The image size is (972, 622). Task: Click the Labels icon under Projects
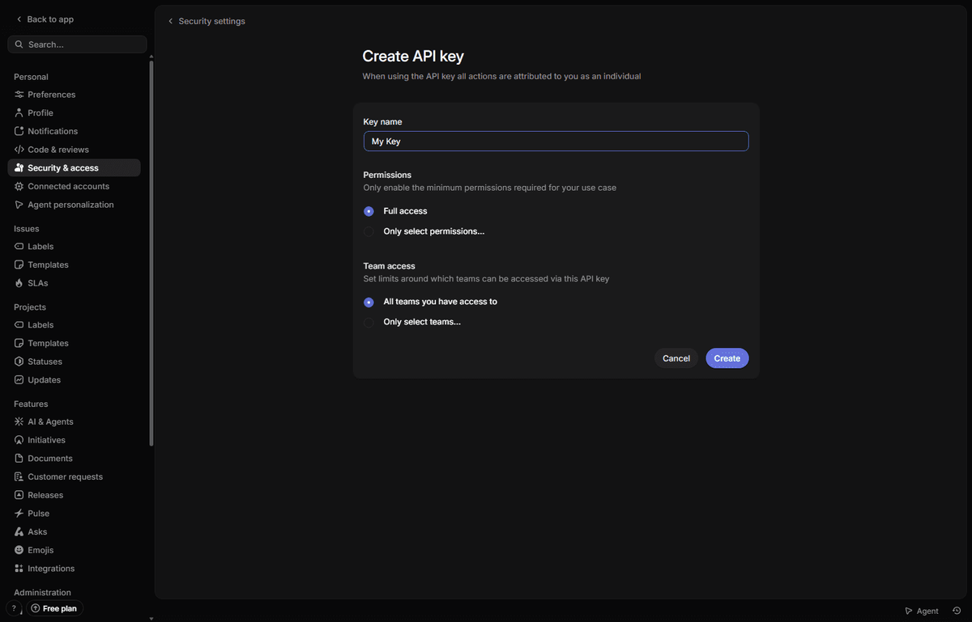point(19,325)
